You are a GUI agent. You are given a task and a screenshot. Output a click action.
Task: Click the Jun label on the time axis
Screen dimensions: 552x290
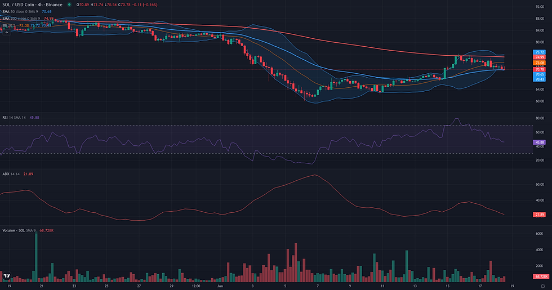(220, 286)
